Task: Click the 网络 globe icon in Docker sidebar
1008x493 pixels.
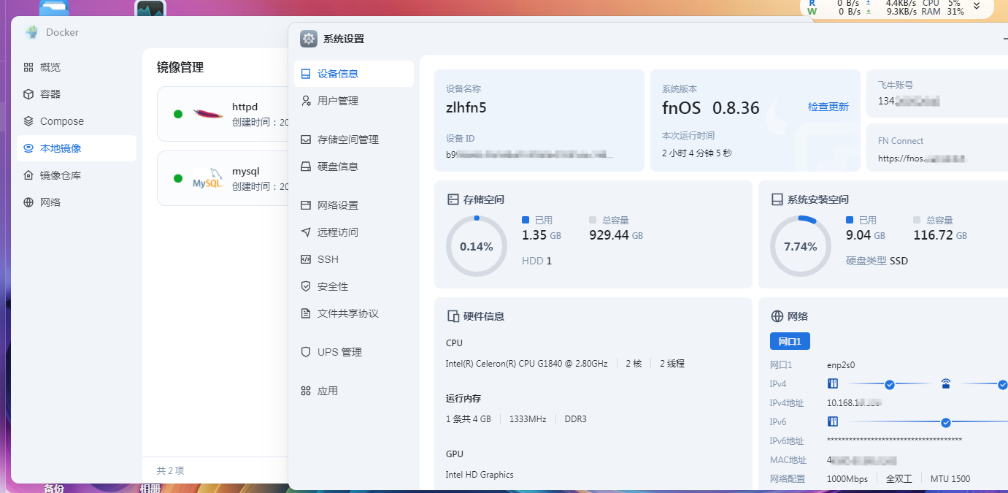Action: tap(28, 202)
